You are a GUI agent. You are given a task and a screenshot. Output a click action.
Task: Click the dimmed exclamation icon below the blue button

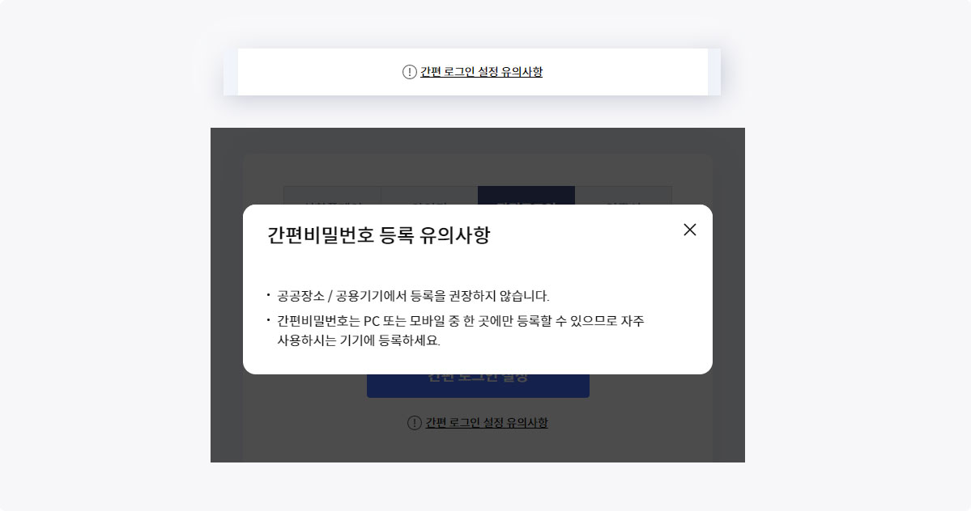[x=415, y=423]
